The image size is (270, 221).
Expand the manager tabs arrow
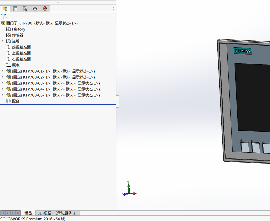(113, 8)
